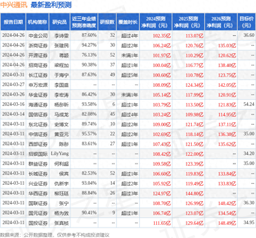Select the 开源证券 institution cell
This screenshot has width=256, height=238.
click(x=38, y=55)
